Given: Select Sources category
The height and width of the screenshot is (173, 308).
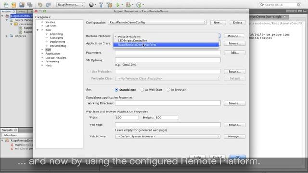Looking at the screenshot, I should click(50, 22).
